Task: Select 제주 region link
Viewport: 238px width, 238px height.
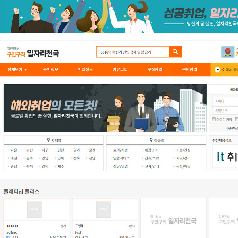Action: coord(61,166)
